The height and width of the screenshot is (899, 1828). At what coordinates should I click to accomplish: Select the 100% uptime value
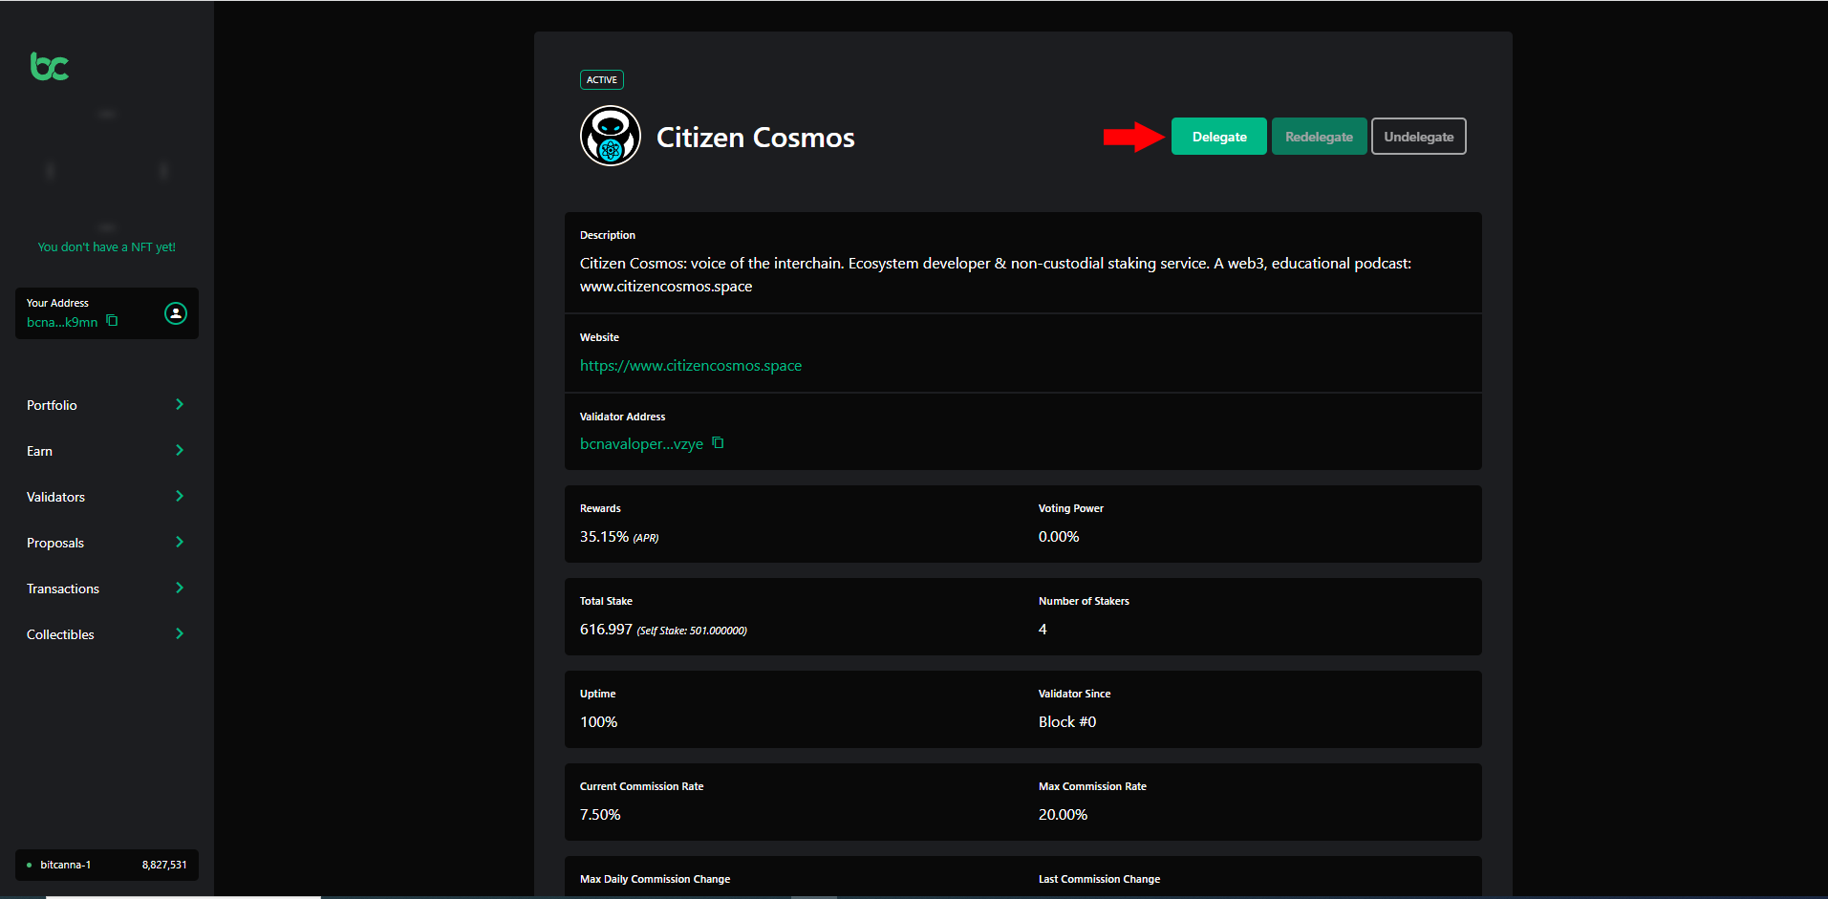598,722
